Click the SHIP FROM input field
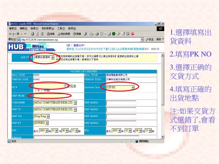 (x=48, y=96)
